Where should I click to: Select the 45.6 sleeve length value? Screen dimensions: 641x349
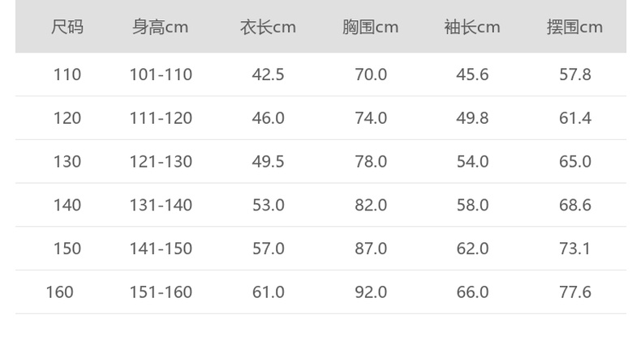pos(472,74)
